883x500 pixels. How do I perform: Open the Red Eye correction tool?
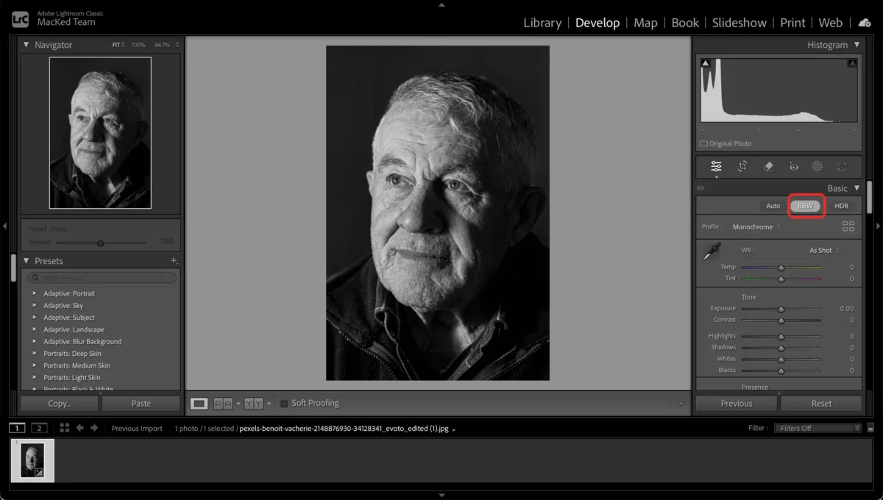[793, 166]
